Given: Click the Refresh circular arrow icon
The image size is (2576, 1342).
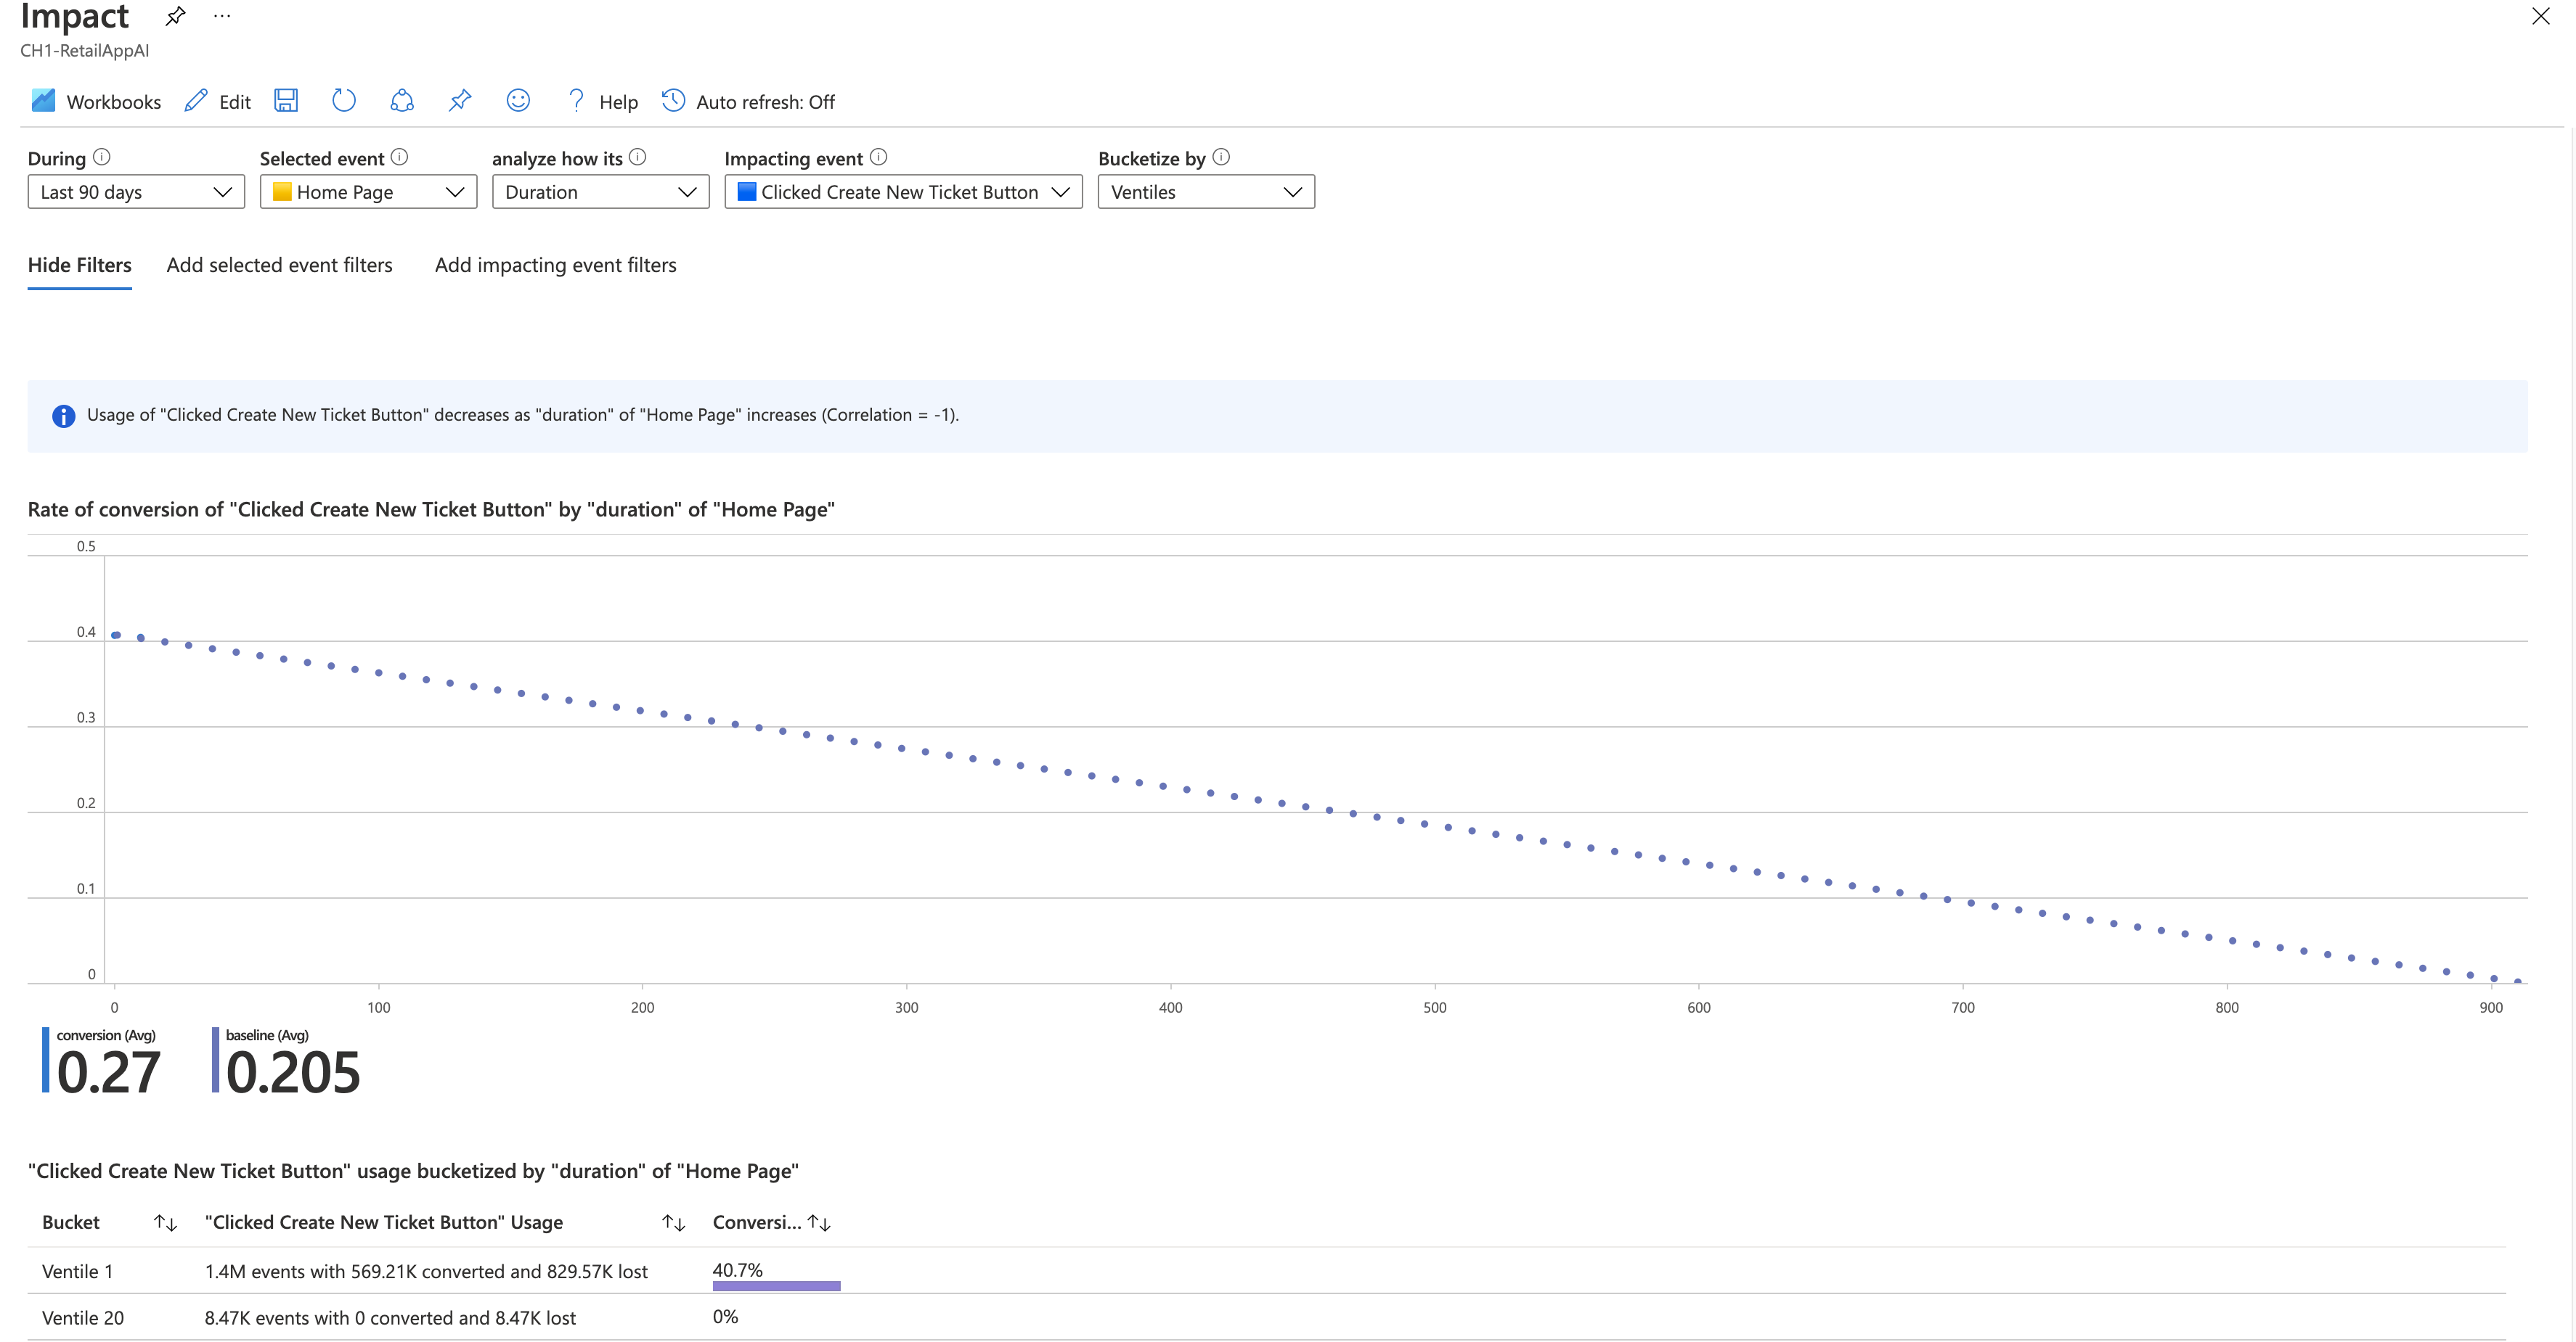Looking at the screenshot, I should 344,101.
